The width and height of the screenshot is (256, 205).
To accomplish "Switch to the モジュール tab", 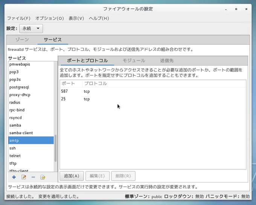I will 134,61.
